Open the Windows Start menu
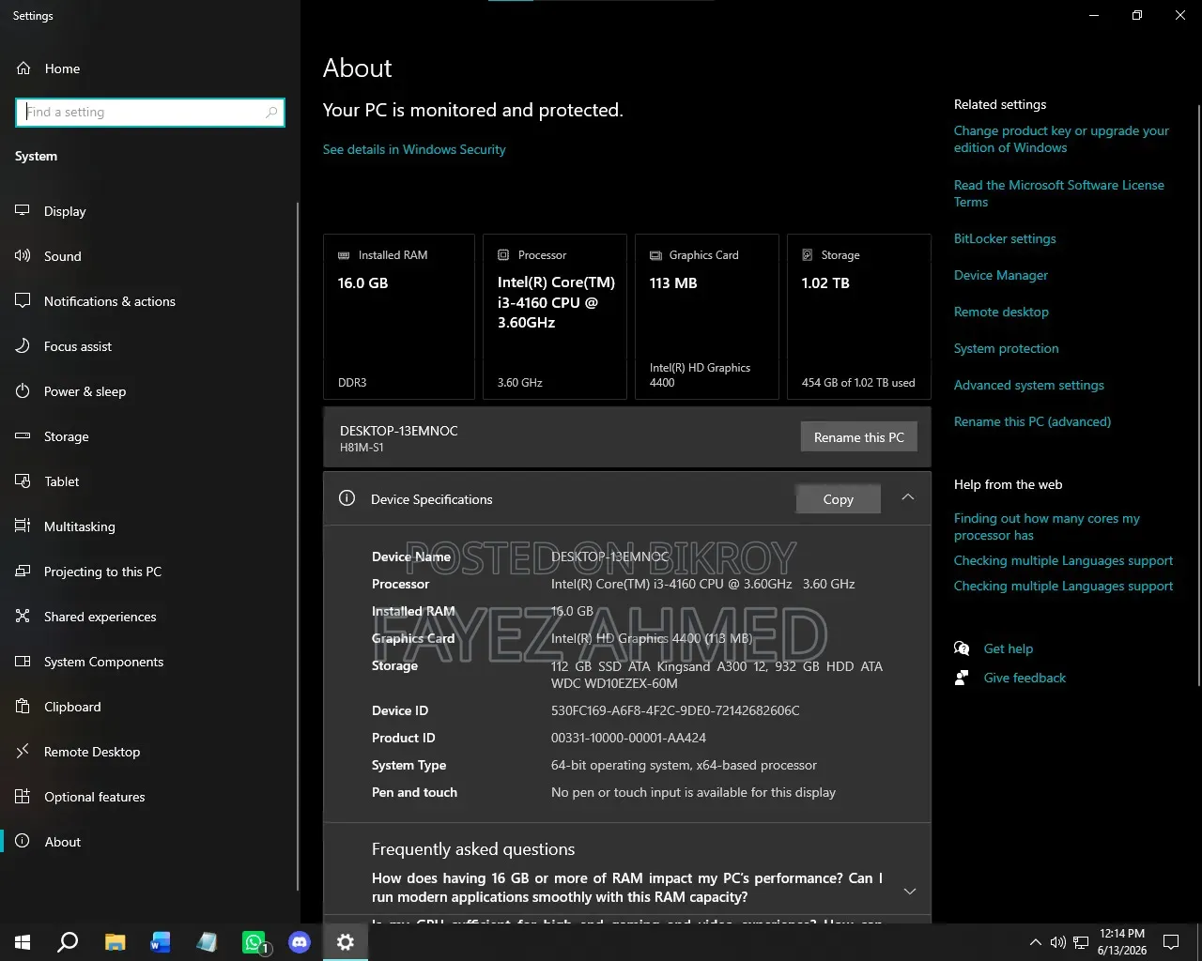The height and width of the screenshot is (961, 1202). [x=23, y=942]
